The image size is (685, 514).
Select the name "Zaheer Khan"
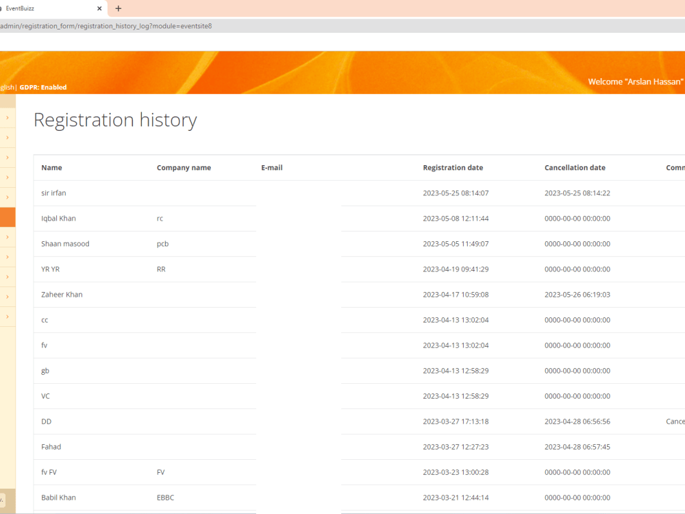[62, 295]
